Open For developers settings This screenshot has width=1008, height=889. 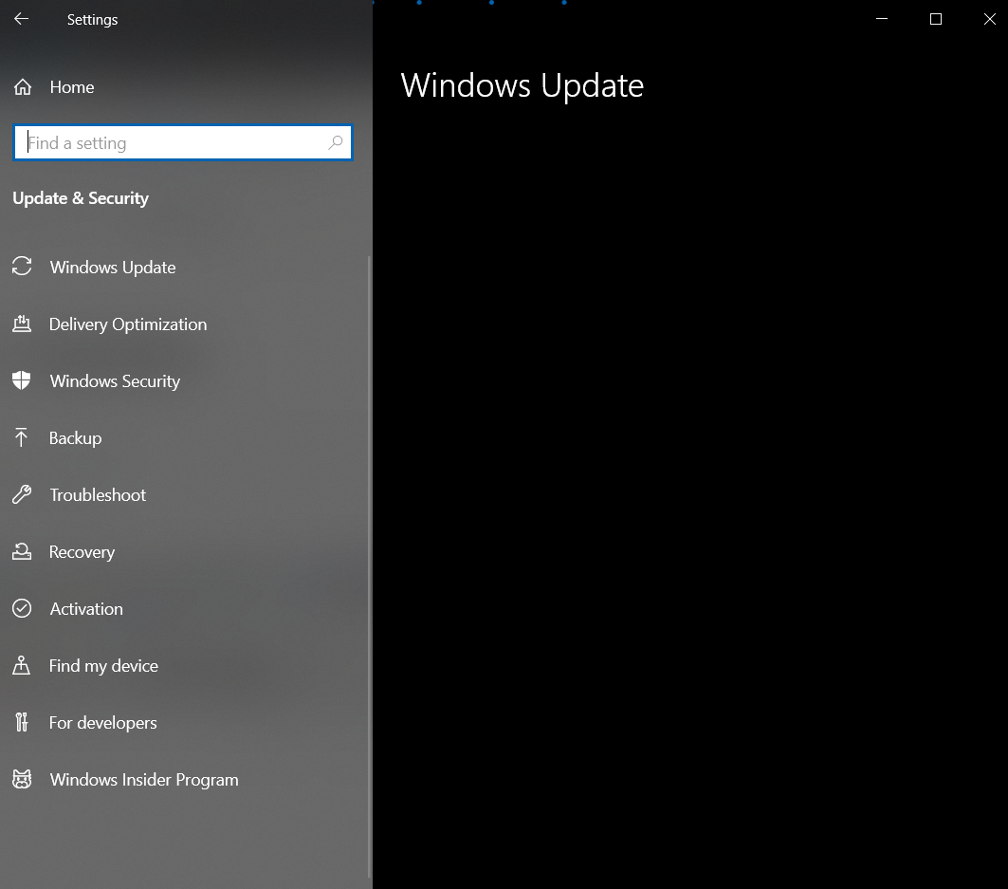102,722
